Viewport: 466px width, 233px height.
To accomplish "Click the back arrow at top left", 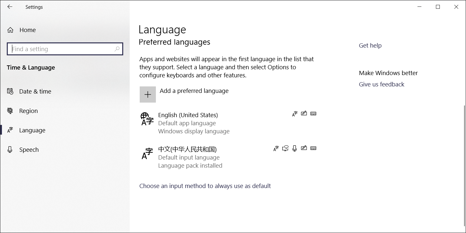I will (x=9, y=6).
